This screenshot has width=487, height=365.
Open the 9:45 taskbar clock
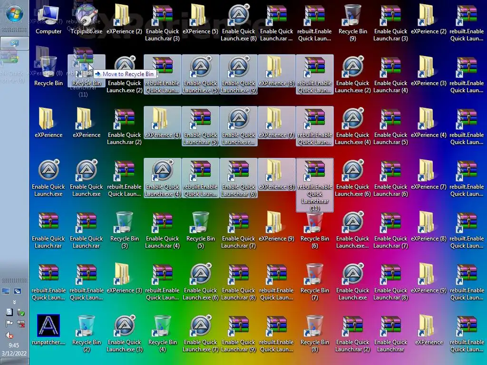(x=14, y=345)
